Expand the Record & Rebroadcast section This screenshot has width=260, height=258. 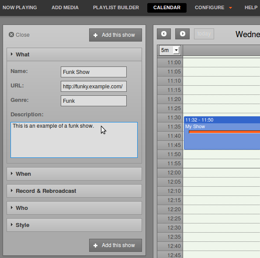coord(74,191)
